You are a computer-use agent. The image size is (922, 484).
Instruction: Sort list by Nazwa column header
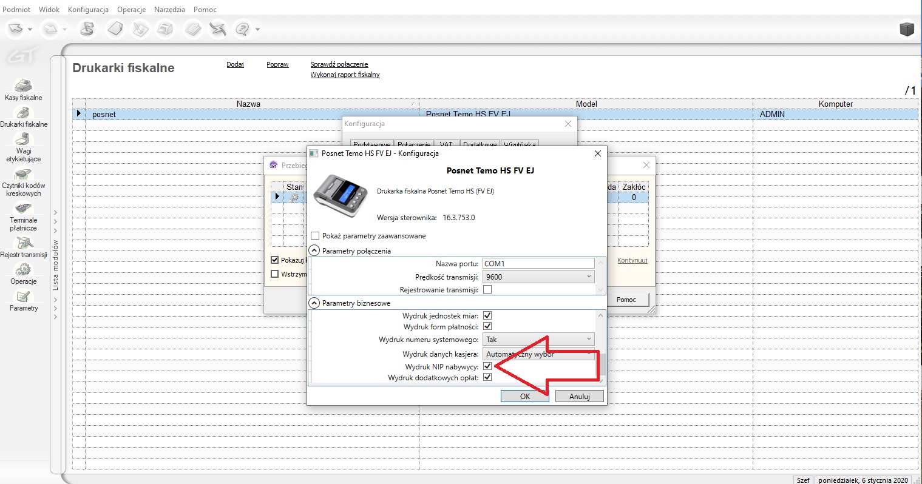click(252, 104)
